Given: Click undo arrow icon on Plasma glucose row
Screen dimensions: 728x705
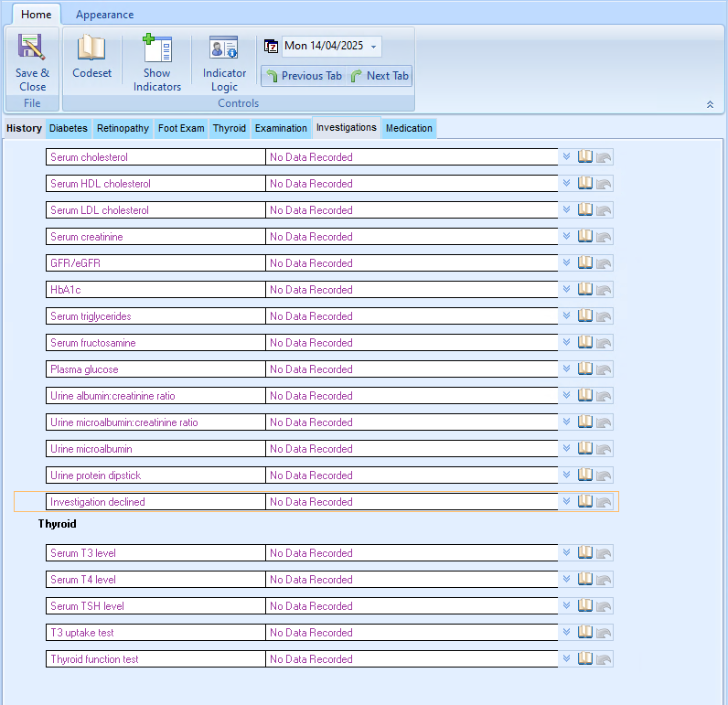Looking at the screenshot, I should tap(604, 369).
